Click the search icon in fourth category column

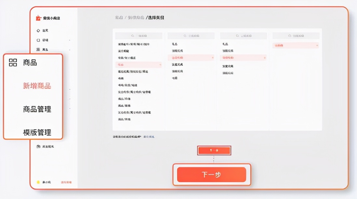pos(290,36)
